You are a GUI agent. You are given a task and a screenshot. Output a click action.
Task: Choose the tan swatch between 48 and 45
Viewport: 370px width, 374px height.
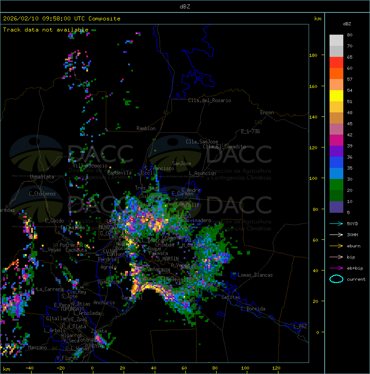[x=336, y=118]
